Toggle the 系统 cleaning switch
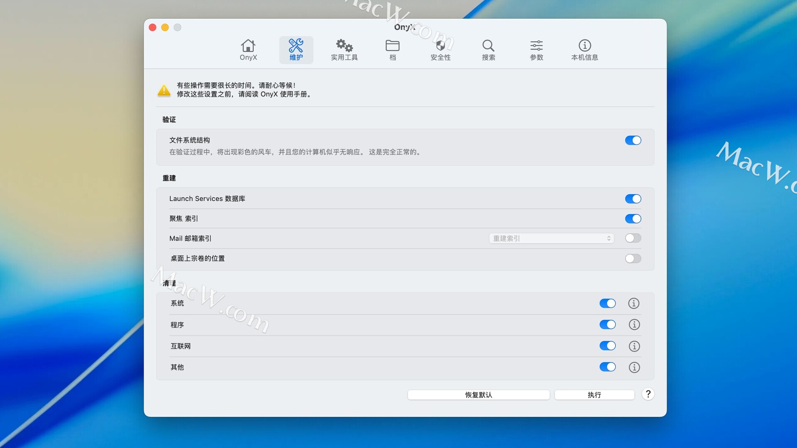797x448 pixels. pos(607,303)
